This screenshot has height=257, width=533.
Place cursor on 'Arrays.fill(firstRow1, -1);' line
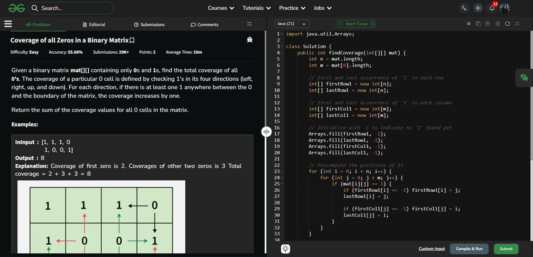coord(347,134)
